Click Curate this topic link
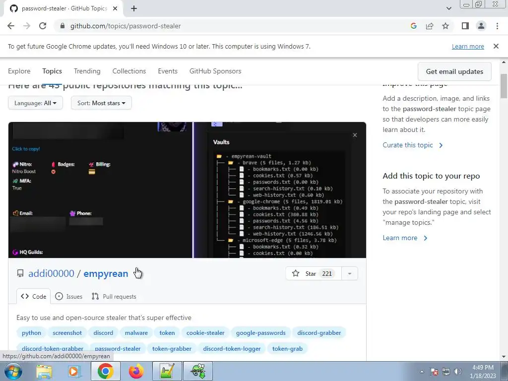 coord(412,145)
